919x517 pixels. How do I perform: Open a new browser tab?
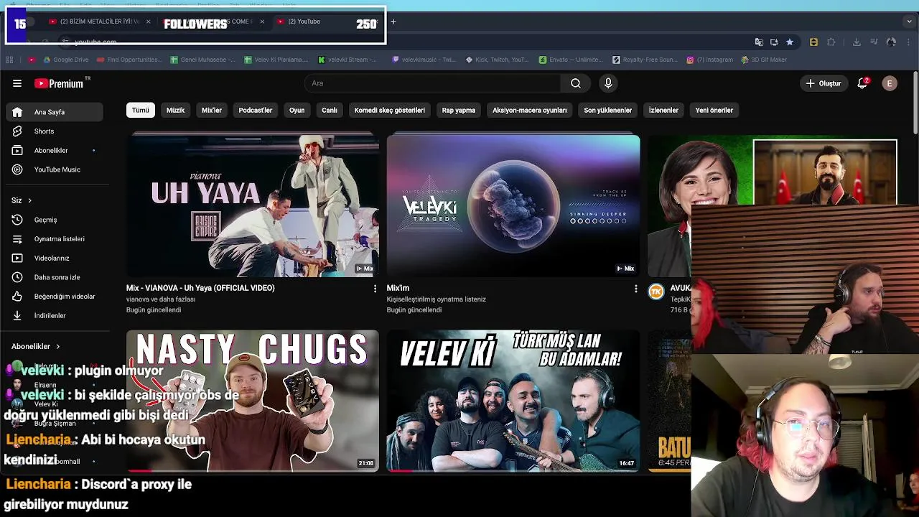click(393, 22)
